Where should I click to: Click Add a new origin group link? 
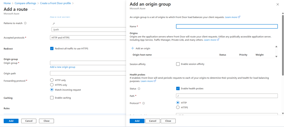63,67
